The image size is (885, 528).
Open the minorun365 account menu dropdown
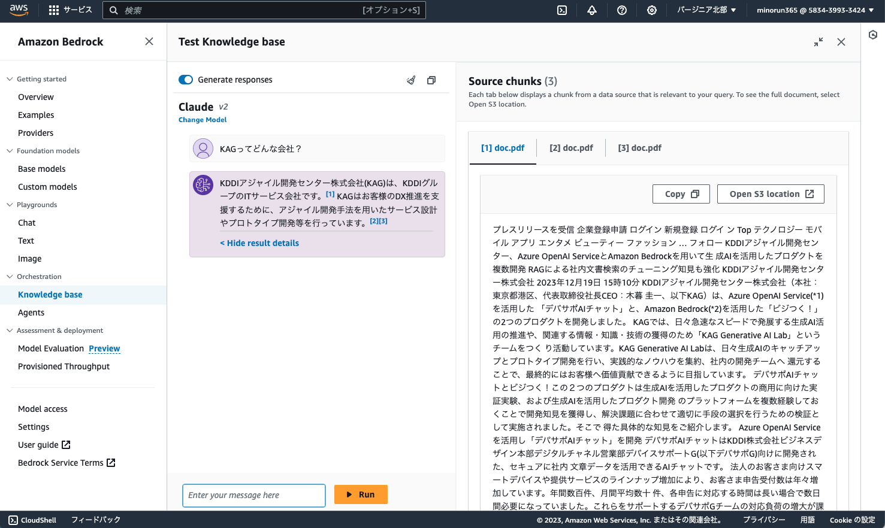point(814,10)
